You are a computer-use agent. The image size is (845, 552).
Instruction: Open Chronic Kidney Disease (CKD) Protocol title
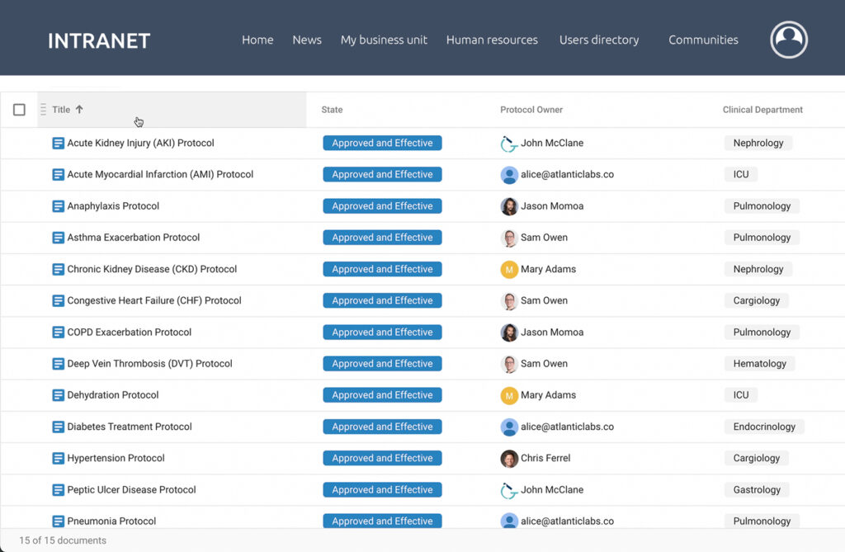(x=152, y=269)
